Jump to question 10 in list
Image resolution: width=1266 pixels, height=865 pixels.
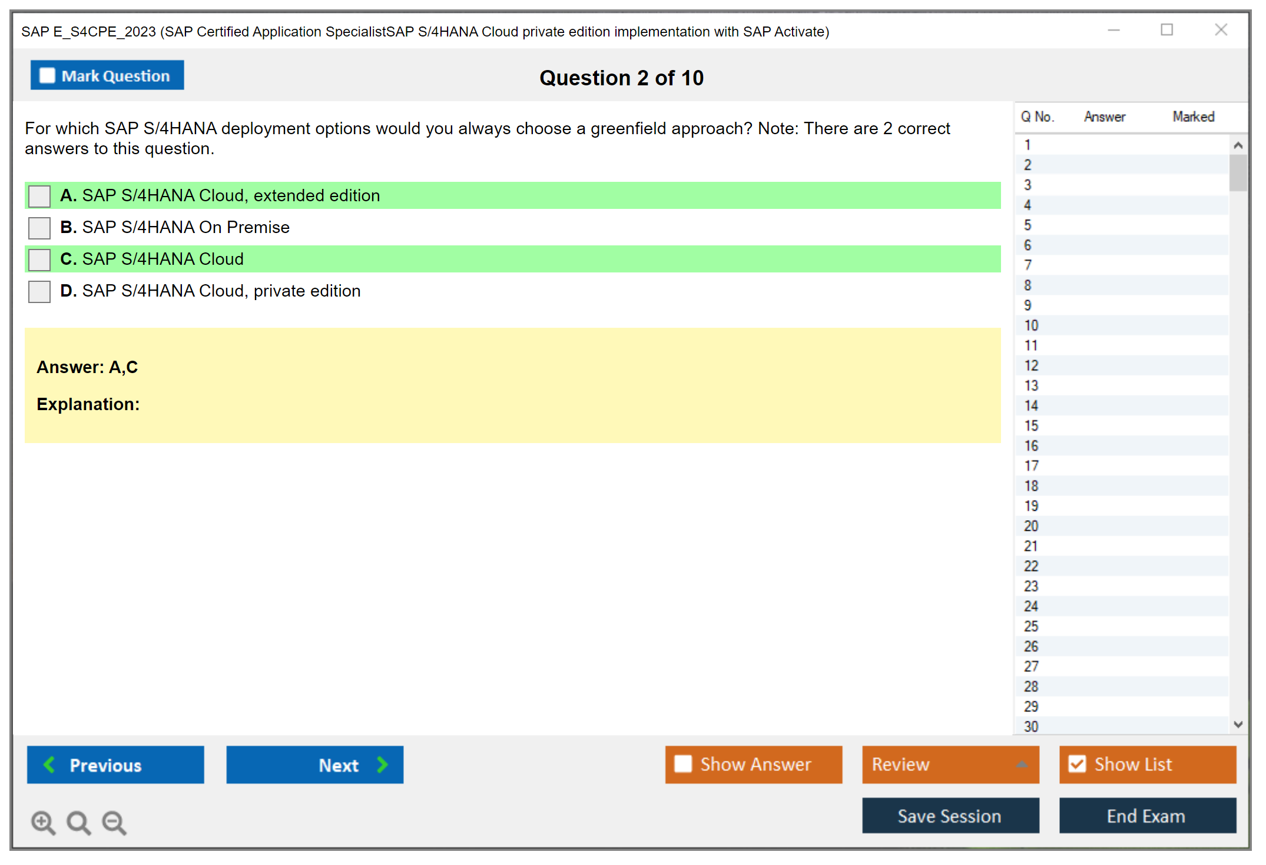click(1031, 325)
